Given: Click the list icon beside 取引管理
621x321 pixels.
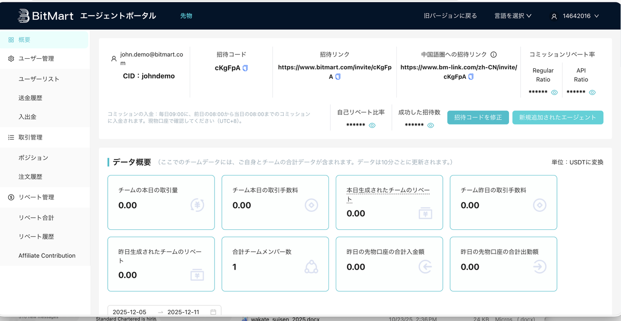Looking at the screenshot, I should coord(11,138).
